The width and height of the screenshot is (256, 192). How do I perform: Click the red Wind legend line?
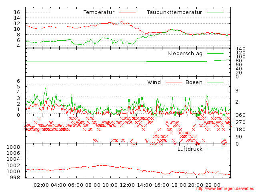coord(174,82)
